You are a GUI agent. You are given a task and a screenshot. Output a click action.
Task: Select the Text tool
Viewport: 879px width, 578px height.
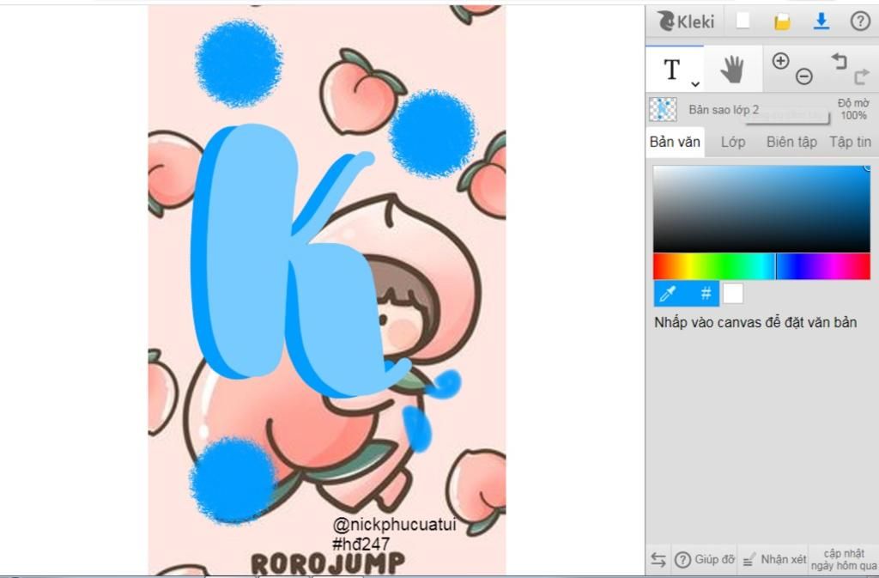coord(671,70)
